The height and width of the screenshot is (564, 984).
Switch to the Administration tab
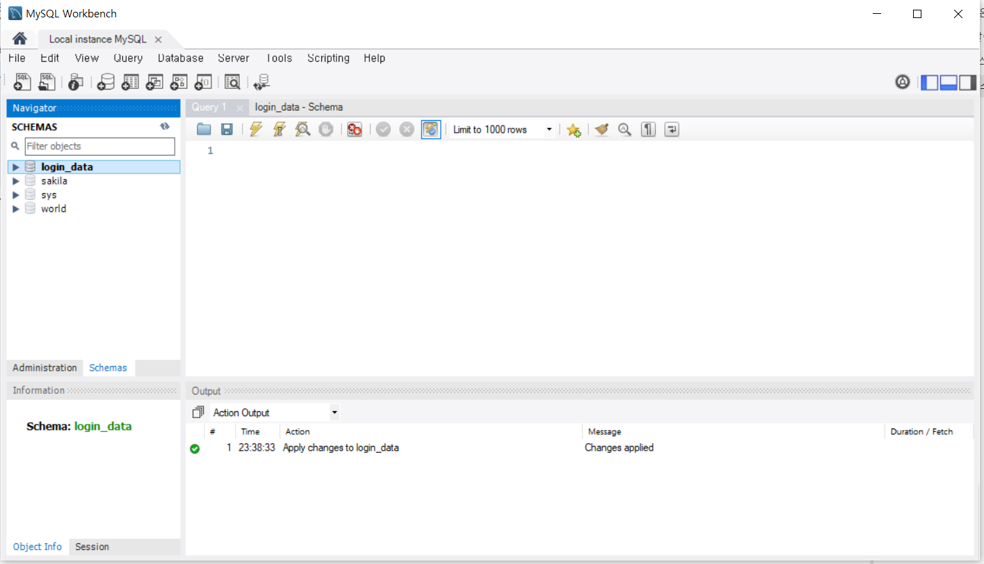coord(45,367)
